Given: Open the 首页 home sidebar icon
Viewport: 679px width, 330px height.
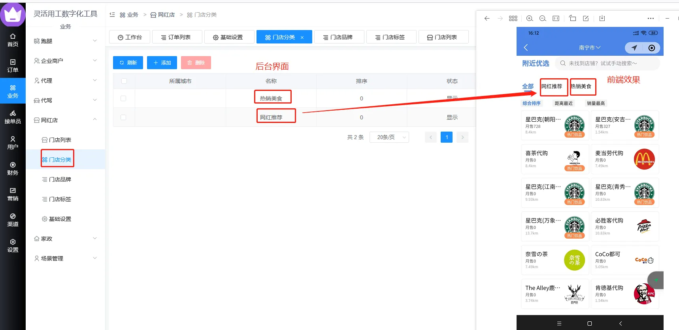Looking at the screenshot, I should [13, 40].
